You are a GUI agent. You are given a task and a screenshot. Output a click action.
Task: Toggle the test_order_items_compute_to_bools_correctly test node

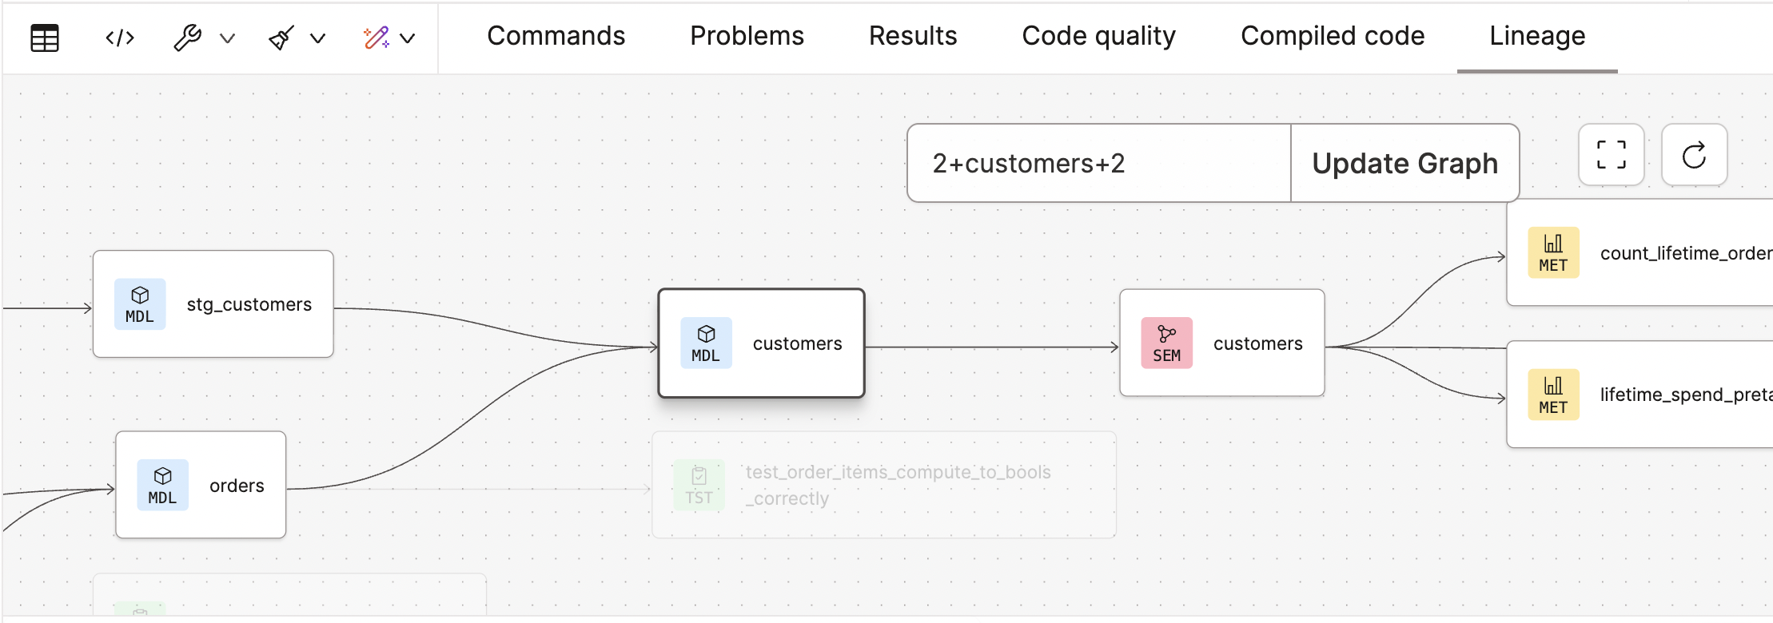883,485
